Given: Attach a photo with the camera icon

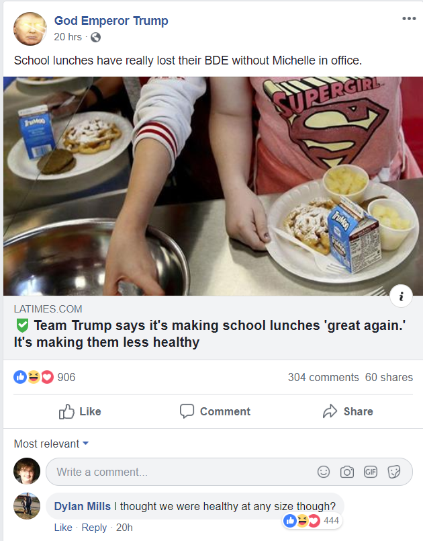Looking at the screenshot, I should 347,472.
